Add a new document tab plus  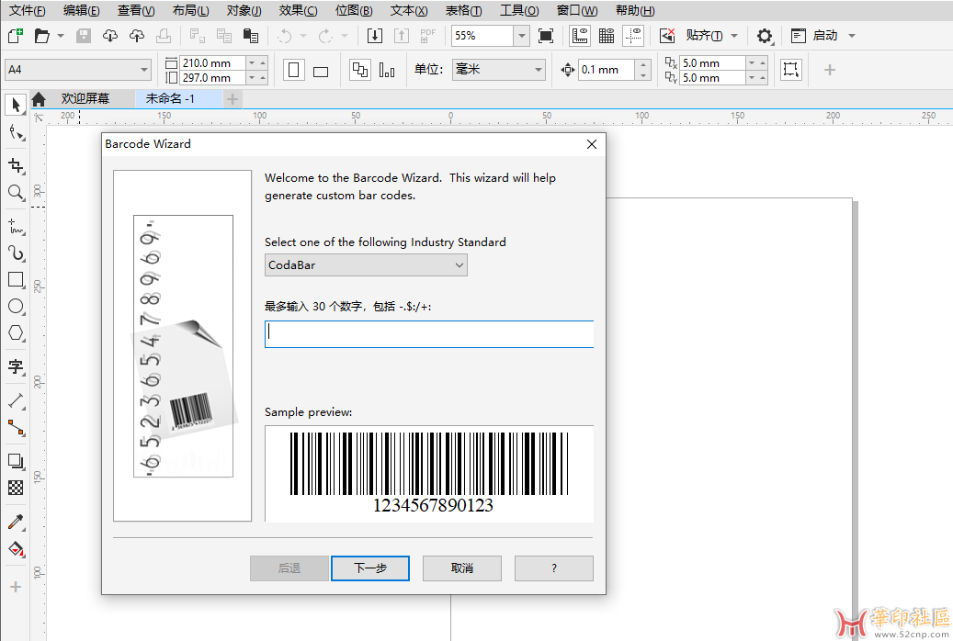point(233,98)
